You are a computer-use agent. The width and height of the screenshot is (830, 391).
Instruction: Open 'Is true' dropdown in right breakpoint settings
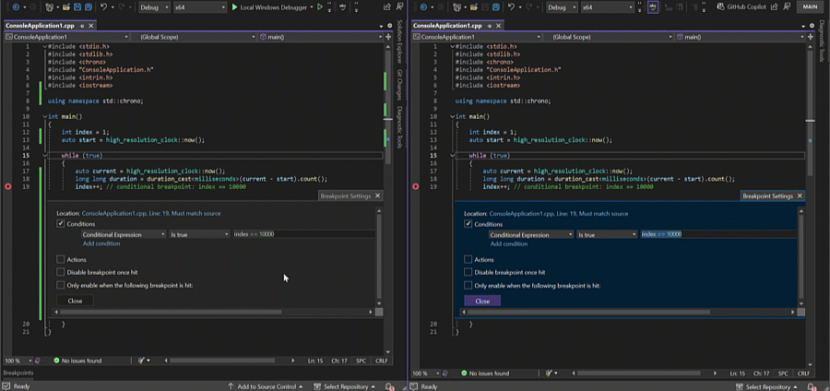[608, 234]
